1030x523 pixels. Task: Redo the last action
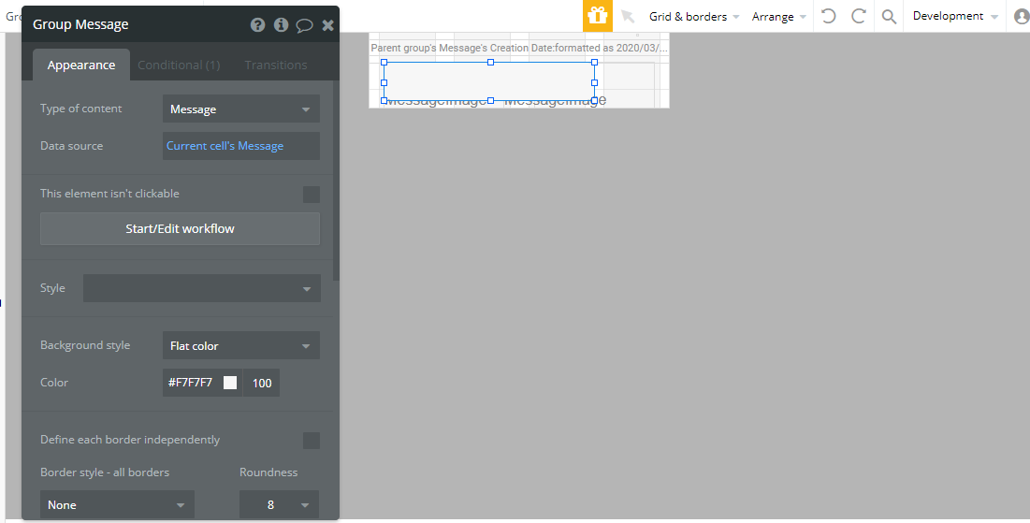click(859, 16)
